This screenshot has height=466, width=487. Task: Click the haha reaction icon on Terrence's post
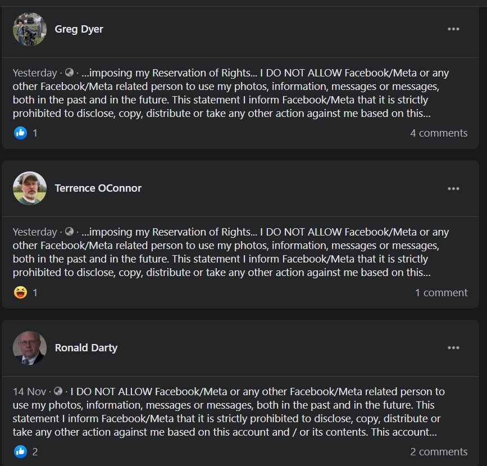point(20,293)
